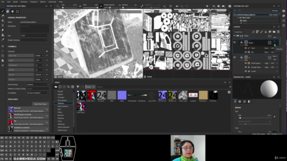The height and width of the screenshot is (161, 287).
Task: Select the Material Picker tool in left toolbar
Action: pyautogui.click(x=3, y=40)
